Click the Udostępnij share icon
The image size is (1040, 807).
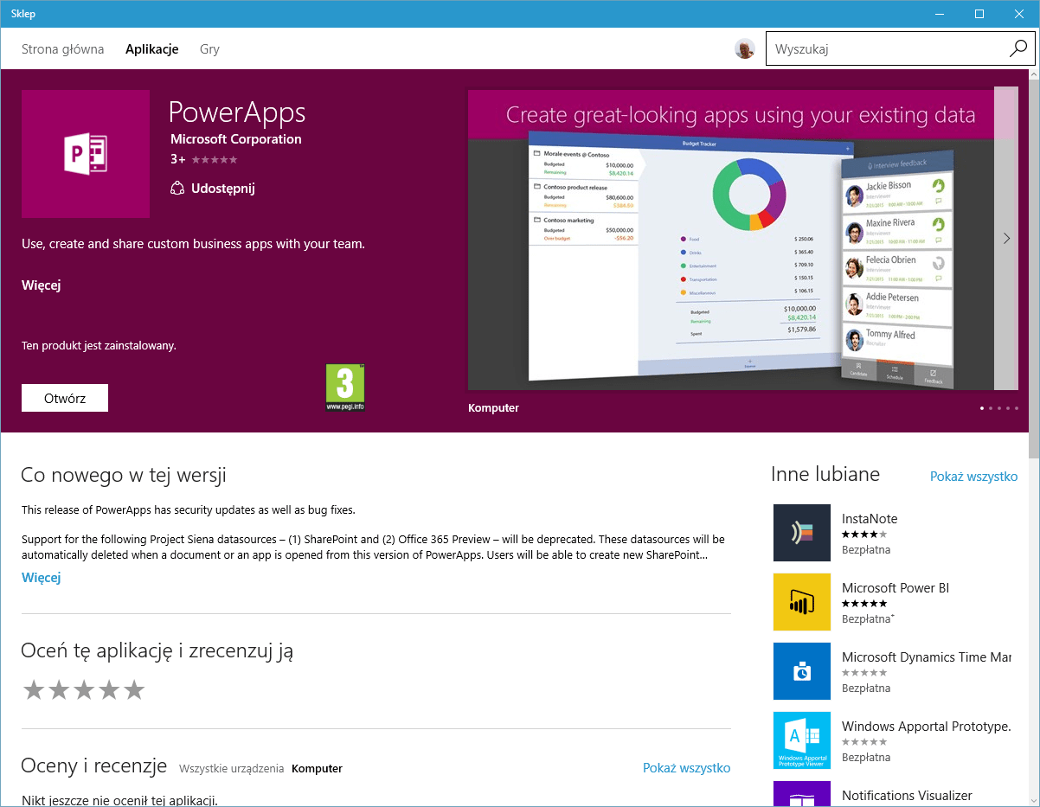[177, 189]
